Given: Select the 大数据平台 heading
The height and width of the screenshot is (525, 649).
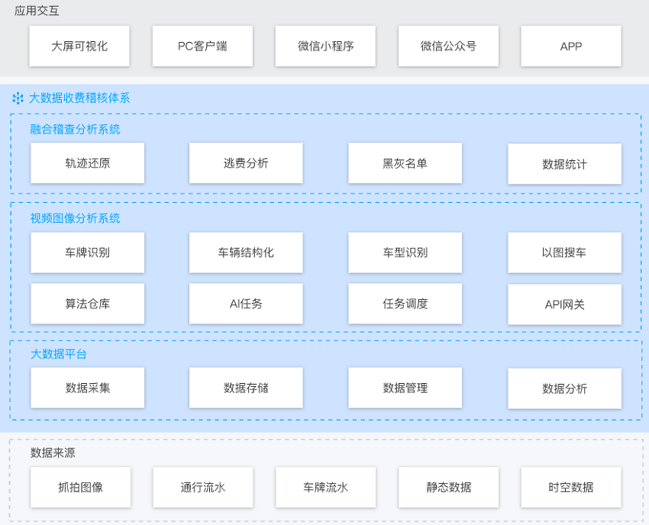Looking at the screenshot, I should click(x=58, y=354).
